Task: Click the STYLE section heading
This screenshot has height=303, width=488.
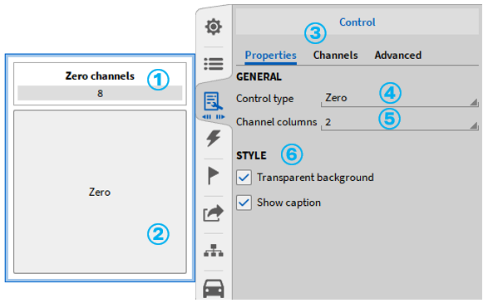Action: [251, 155]
